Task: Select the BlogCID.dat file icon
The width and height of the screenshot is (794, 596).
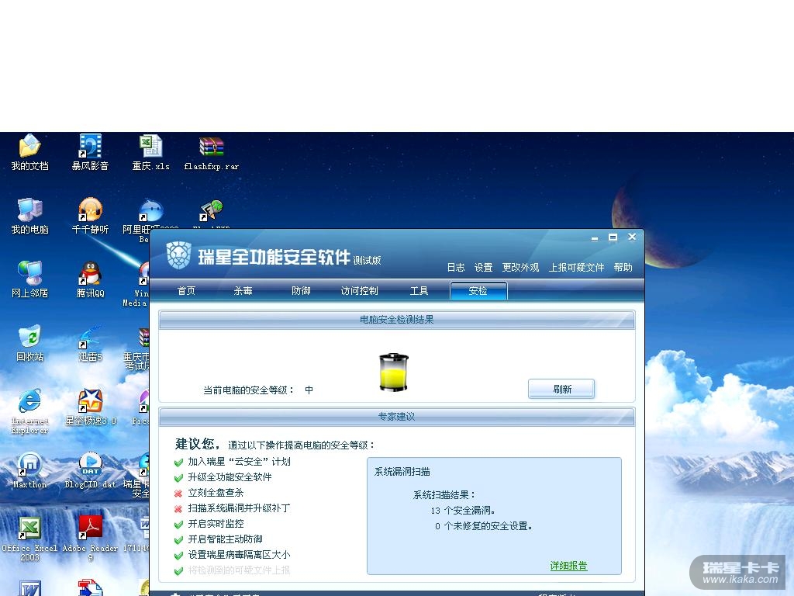Action: [x=90, y=470]
